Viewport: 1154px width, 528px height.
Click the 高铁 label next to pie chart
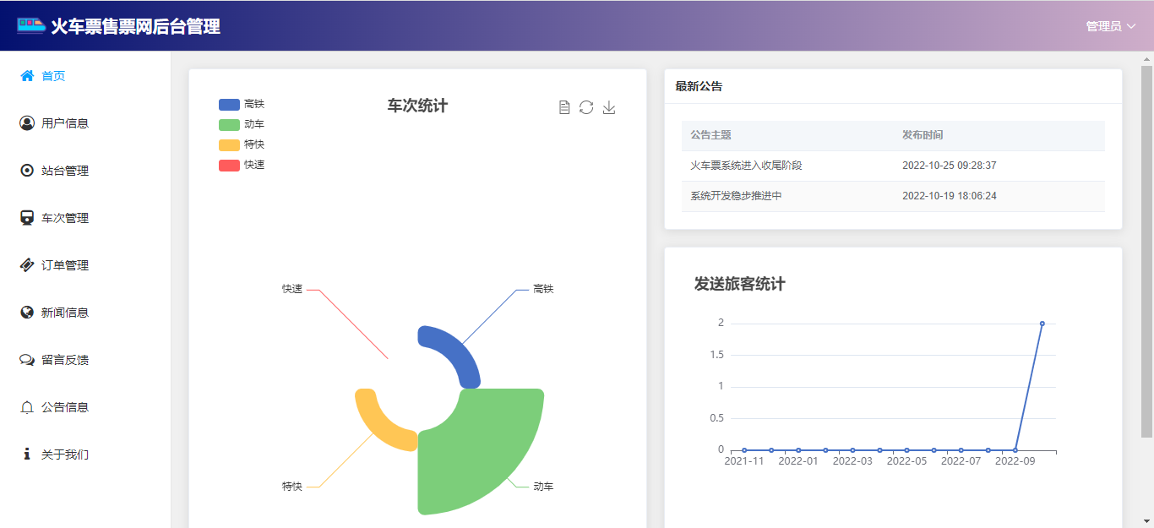tap(543, 289)
